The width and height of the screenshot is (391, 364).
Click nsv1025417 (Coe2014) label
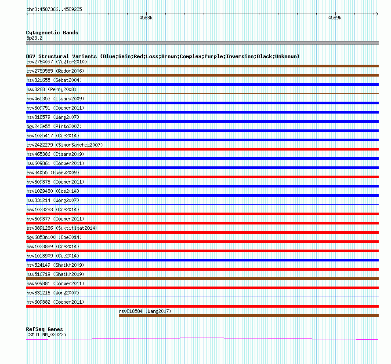(x=53, y=136)
